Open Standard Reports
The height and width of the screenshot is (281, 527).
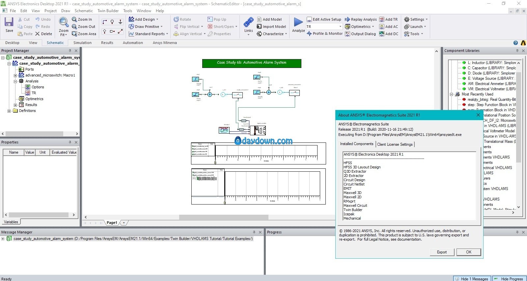(x=148, y=34)
